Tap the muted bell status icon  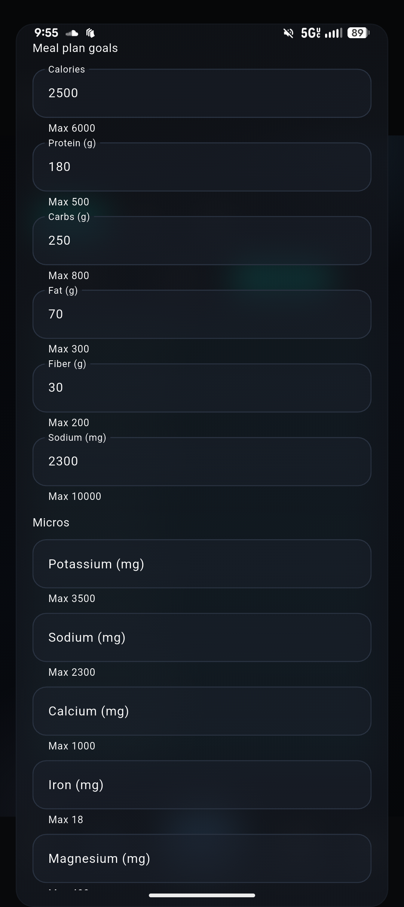click(x=288, y=33)
